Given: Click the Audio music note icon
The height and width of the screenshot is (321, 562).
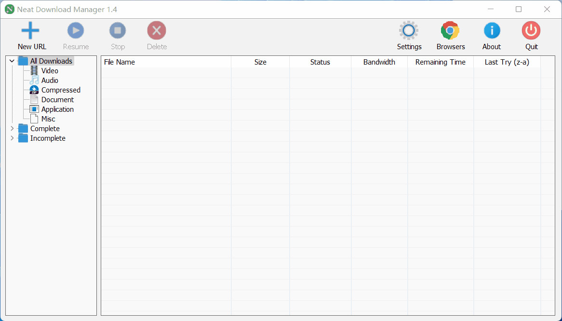Looking at the screenshot, I should tap(34, 80).
